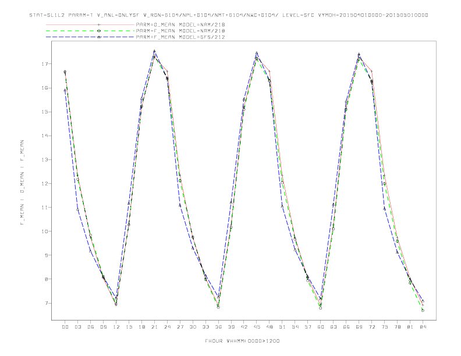Click the x-axis forecast hour label '60'

pyautogui.click(x=321, y=327)
